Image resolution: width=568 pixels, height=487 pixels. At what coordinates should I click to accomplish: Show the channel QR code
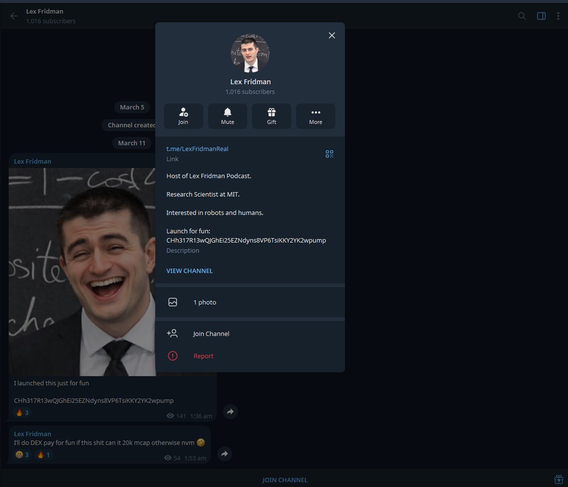click(329, 154)
